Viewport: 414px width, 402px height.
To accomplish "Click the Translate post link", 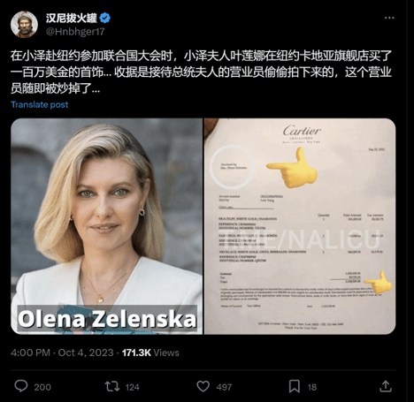I will (40, 104).
